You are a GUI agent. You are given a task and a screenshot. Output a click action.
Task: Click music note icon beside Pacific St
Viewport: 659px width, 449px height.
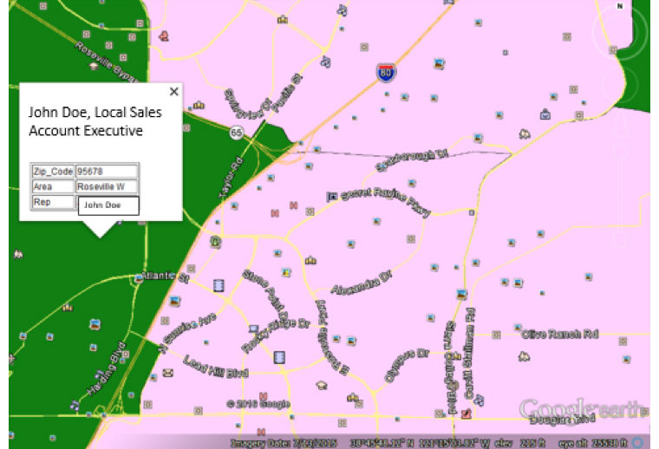pos(325,62)
